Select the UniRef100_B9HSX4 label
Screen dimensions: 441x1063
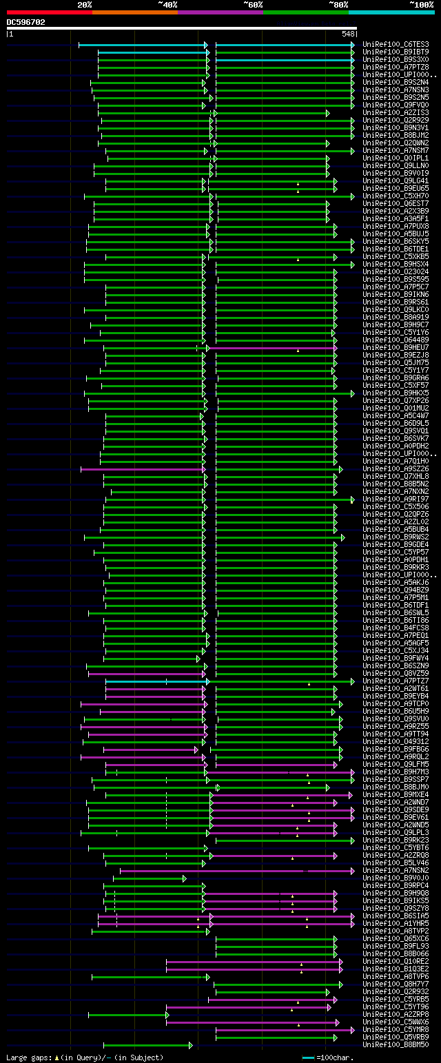coord(396,265)
